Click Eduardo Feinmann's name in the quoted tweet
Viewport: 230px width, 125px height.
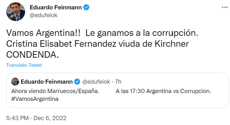point(47,82)
